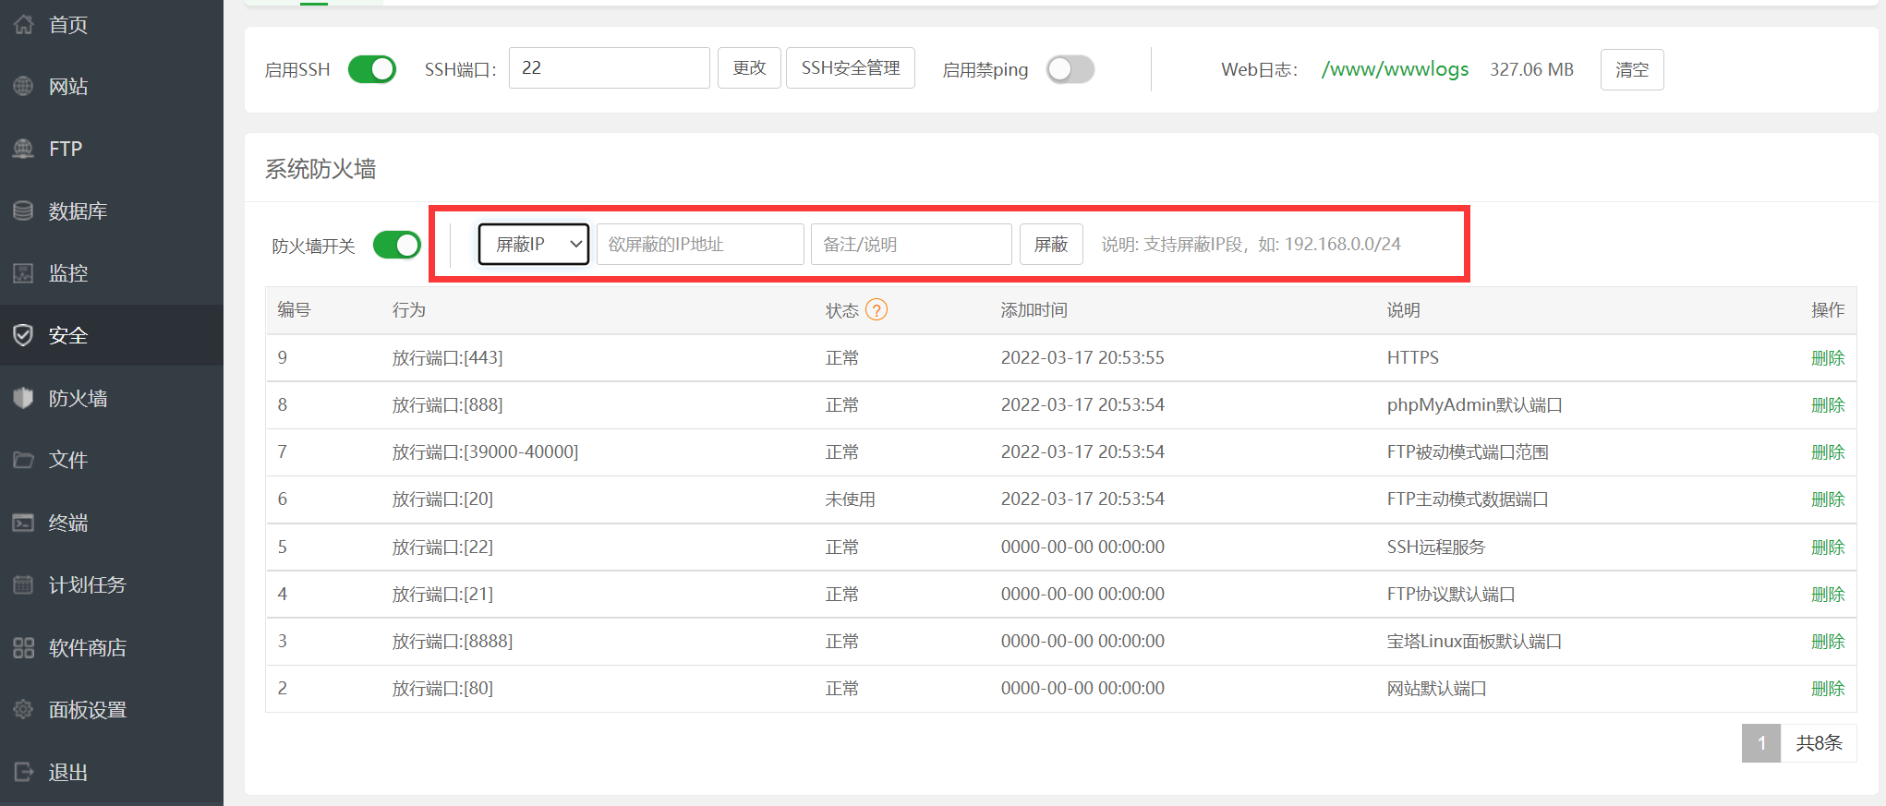Delete the HTTPS port 443 rule
The image size is (1886, 806).
(1827, 358)
